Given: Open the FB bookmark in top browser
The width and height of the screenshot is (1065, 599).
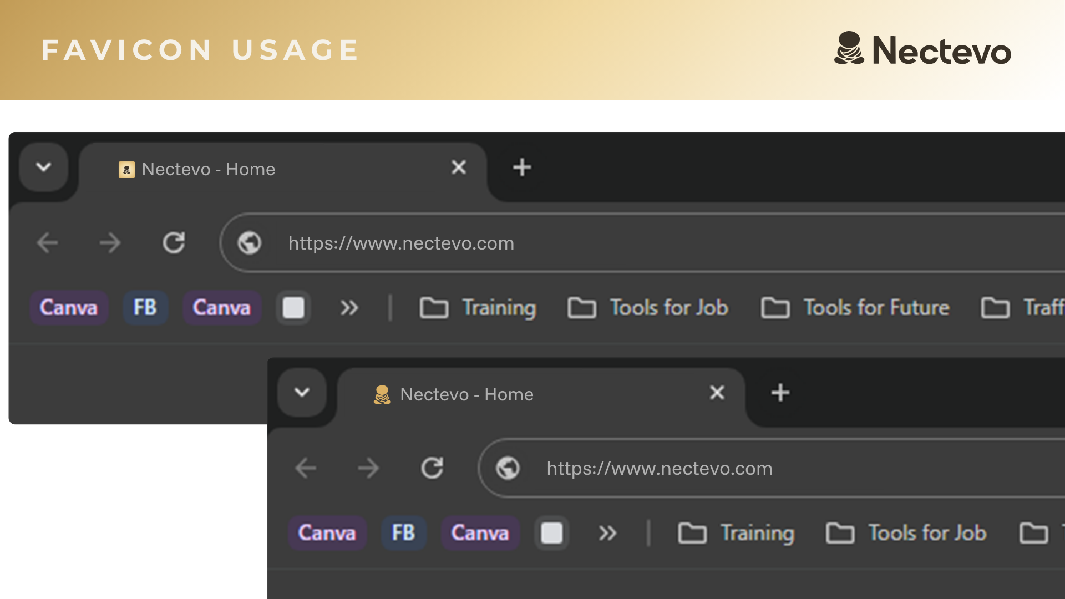Looking at the screenshot, I should [145, 308].
